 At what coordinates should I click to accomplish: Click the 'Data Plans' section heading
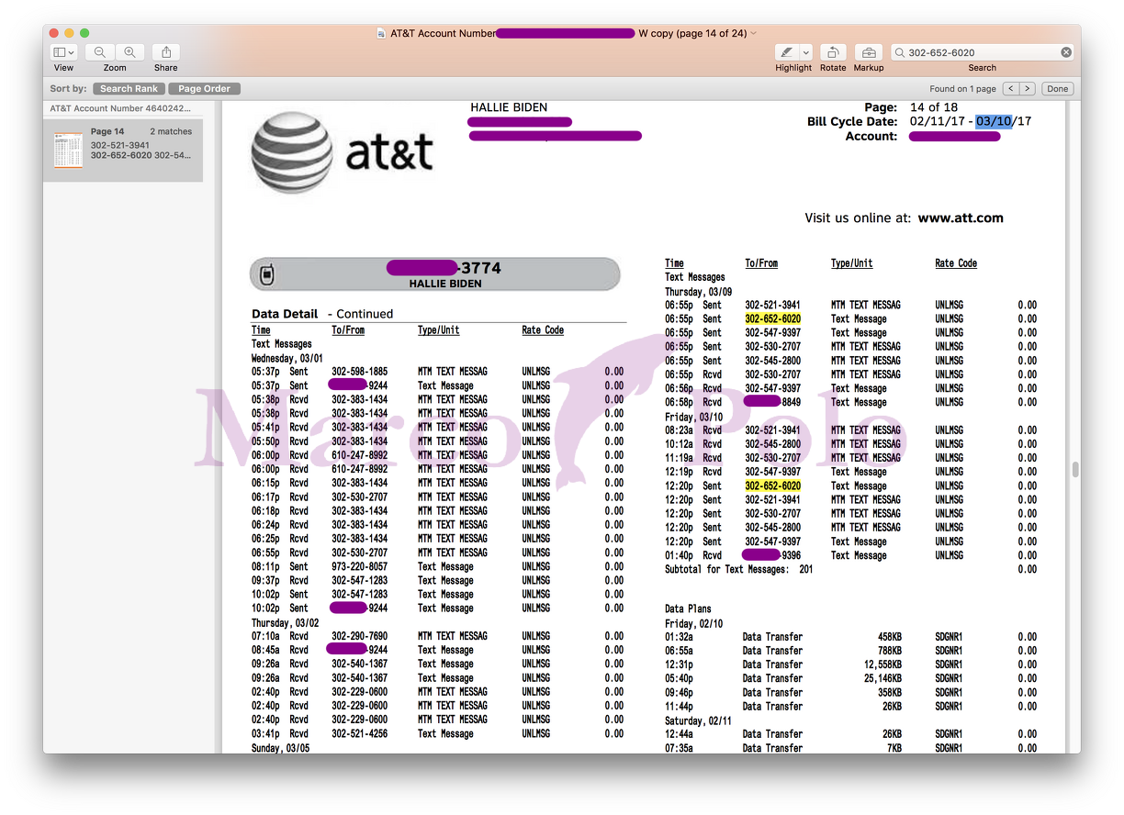click(688, 608)
